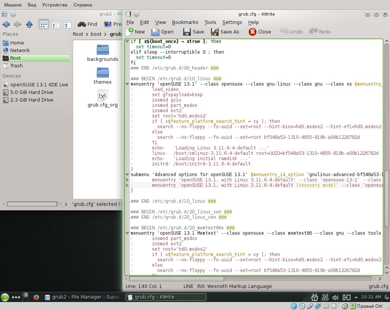The width and height of the screenshot is (390, 310).
Task: Go up one folder with blue up arrow
Action: click(29, 24)
